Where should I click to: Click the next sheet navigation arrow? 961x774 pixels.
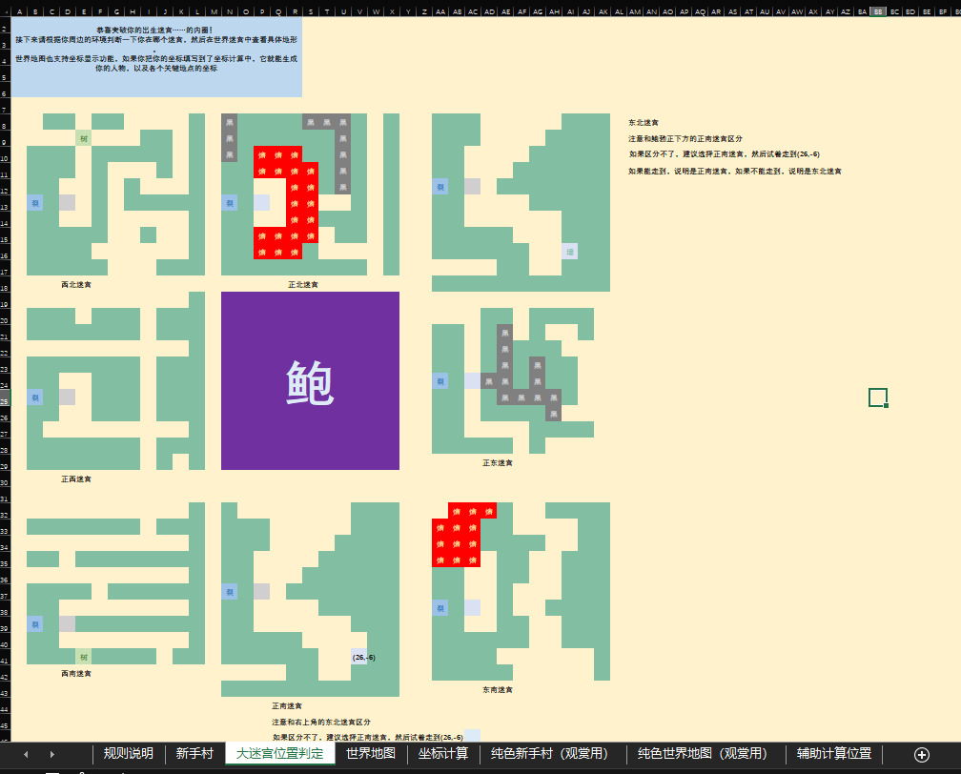(51, 754)
